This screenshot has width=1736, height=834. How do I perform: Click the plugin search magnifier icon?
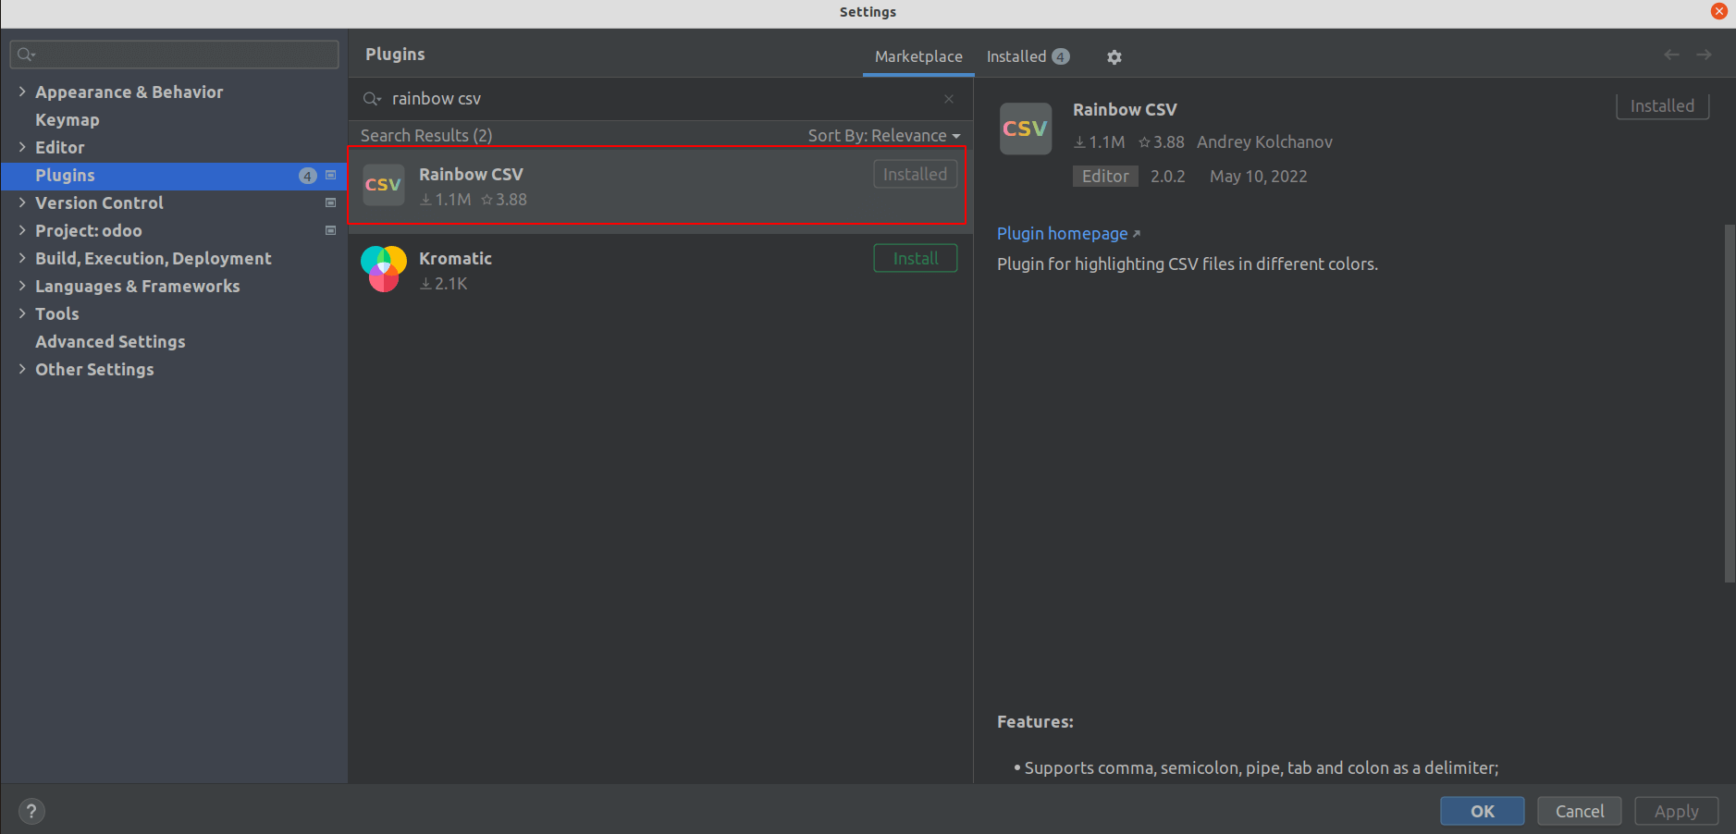(372, 99)
